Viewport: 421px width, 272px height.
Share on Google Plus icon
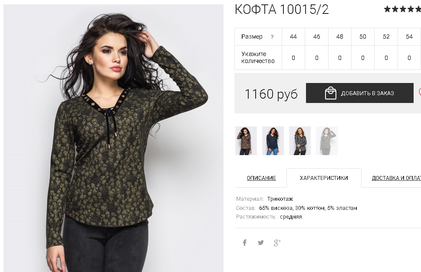(x=277, y=243)
